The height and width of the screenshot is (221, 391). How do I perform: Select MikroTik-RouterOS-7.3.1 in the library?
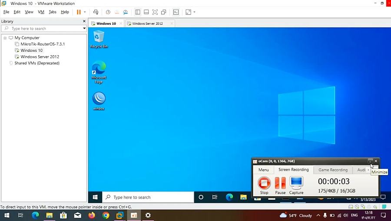(43, 44)
